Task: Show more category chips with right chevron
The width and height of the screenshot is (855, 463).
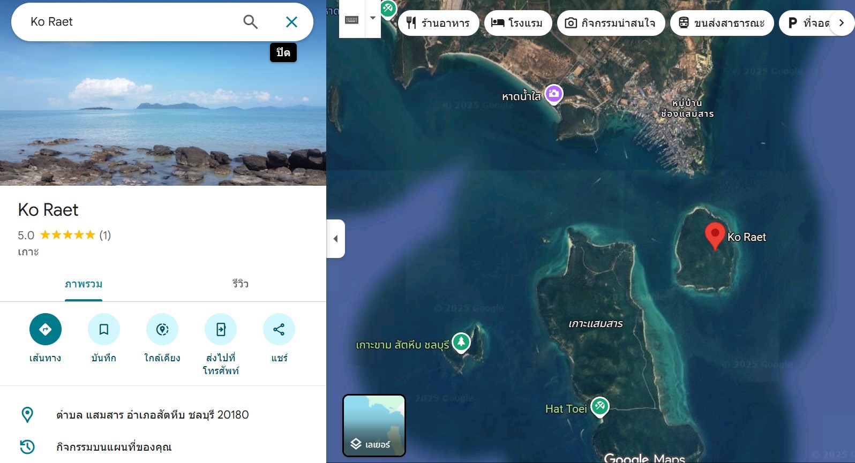Action: [x=842, y=23]
